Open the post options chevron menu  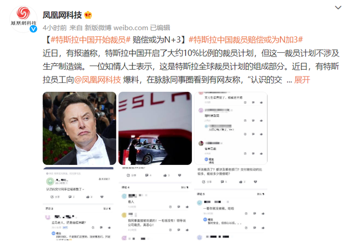pos(338,8)
